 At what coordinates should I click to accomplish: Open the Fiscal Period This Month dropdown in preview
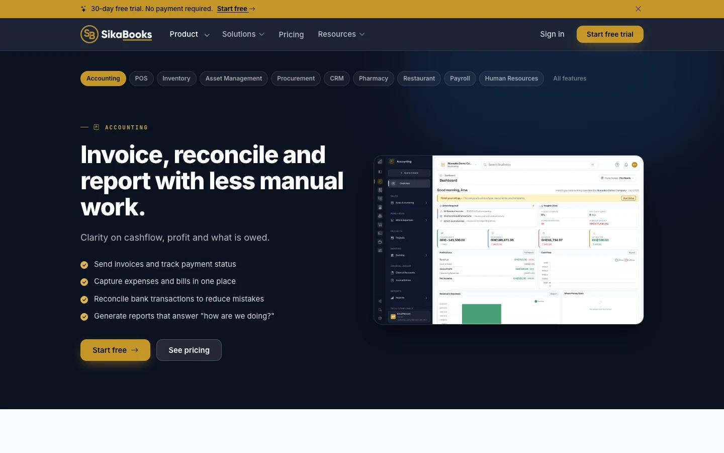click(x=617, y=178)
